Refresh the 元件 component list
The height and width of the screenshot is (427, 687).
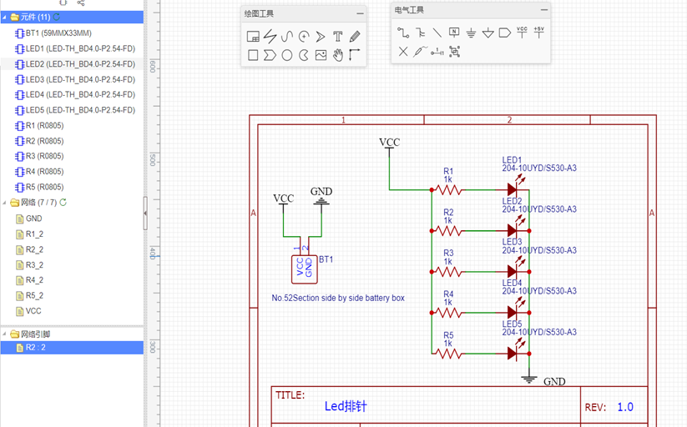pyautogui.click(x=56, y=17)
